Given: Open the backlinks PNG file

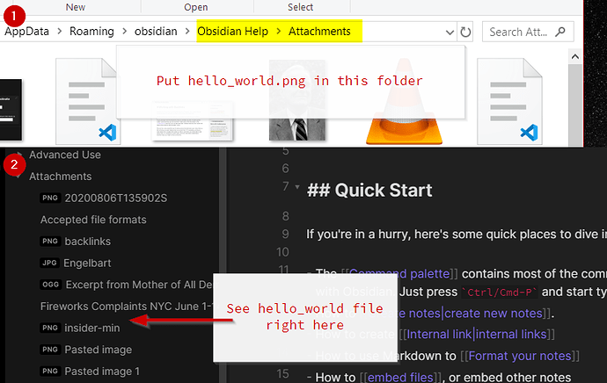Looking at the screenshot, I should (87, 242).
